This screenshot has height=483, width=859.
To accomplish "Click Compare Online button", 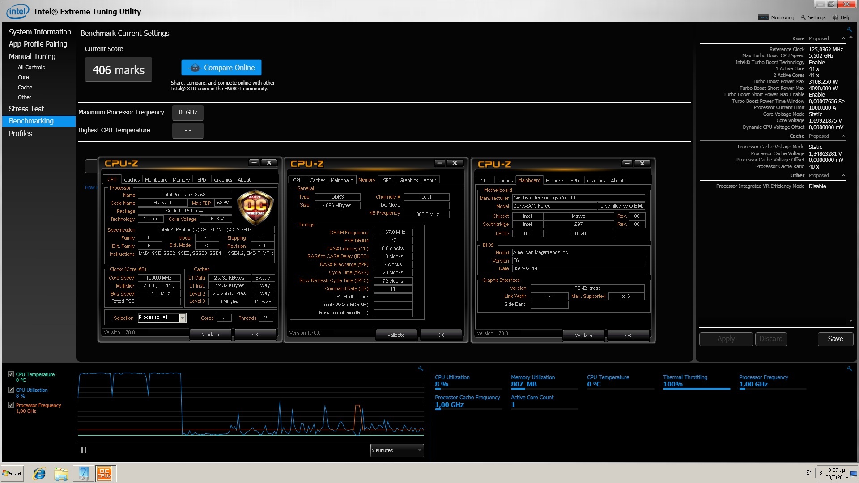I will (x=221, y=68).
